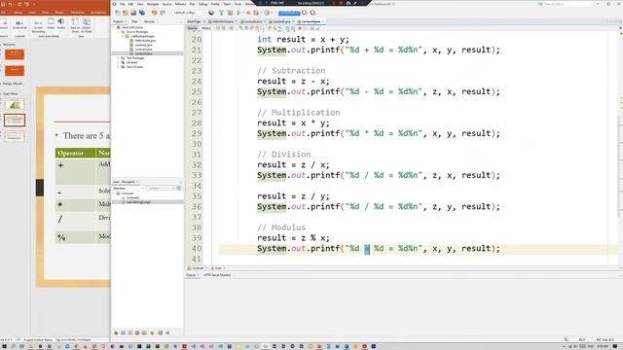
Task: Select currently highlighted slide thumbnail in PowerPoint
Action: (15, 120)
